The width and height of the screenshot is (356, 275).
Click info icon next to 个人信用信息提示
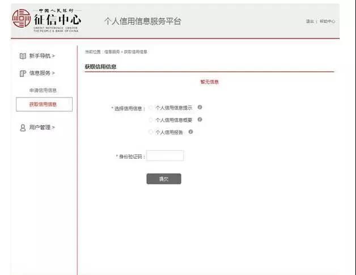[x=200, y=107]
